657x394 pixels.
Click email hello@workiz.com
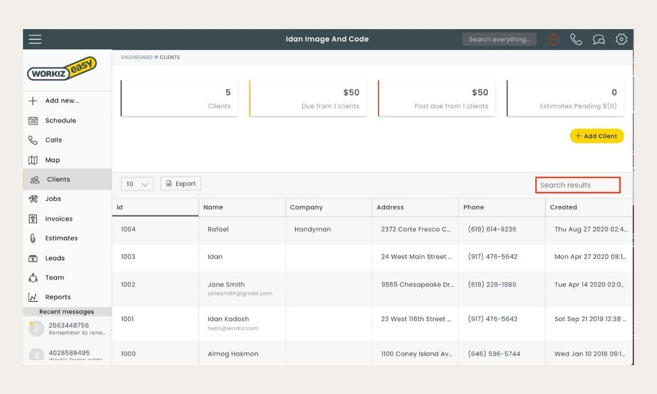pos(234,328)
